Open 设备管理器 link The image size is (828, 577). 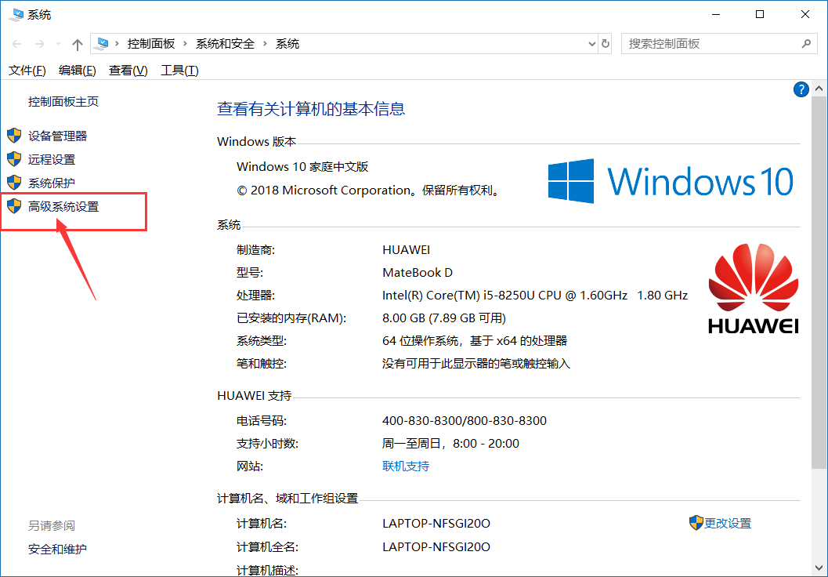57,136
